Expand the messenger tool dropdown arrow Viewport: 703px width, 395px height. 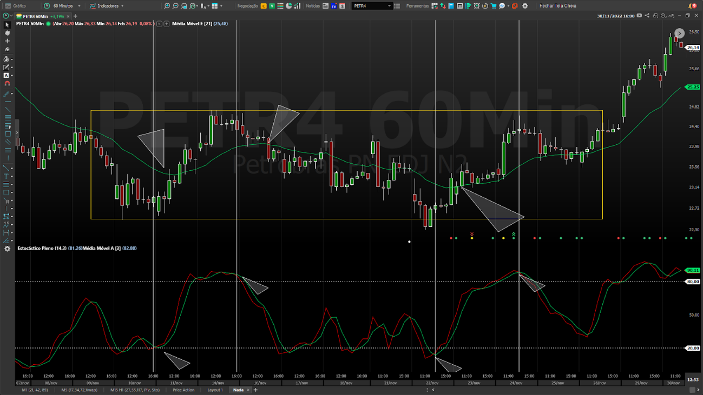pos(508,6)
